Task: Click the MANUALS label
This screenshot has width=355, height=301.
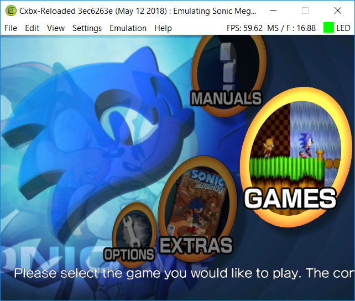Action: click(226, 98)
